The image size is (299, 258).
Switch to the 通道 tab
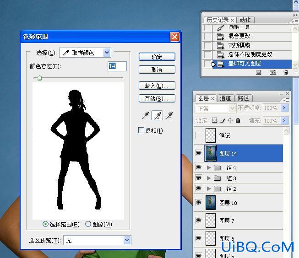click(225, 98)
